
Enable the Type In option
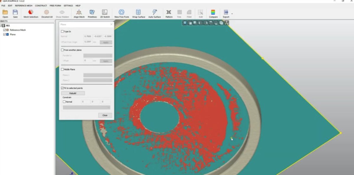[63, 31]
